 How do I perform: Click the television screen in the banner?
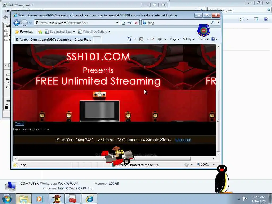point(100,111)
